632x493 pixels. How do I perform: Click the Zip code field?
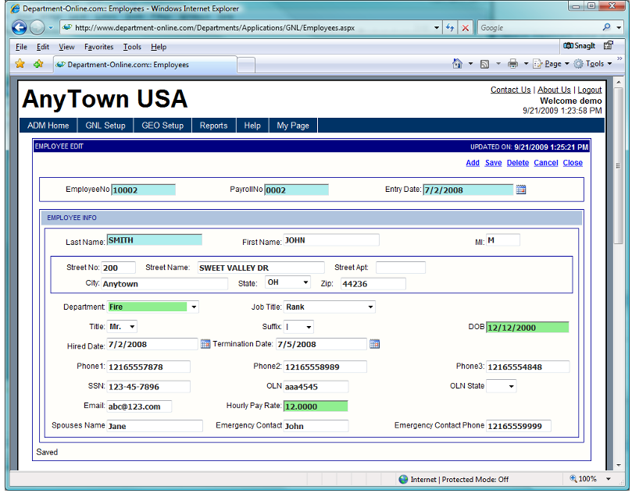pyautogui.click(x=373, y=284)
